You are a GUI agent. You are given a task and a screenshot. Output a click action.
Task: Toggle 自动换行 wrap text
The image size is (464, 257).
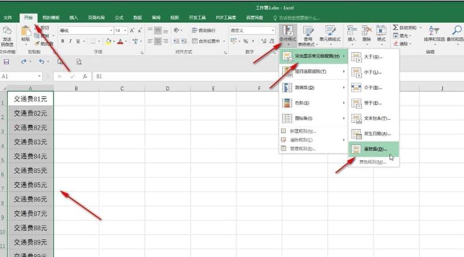[204, 30]
